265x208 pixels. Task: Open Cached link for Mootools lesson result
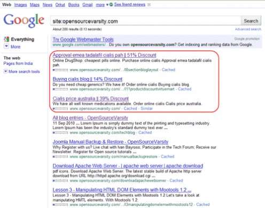pyautogui.click(x=203, y=204)
